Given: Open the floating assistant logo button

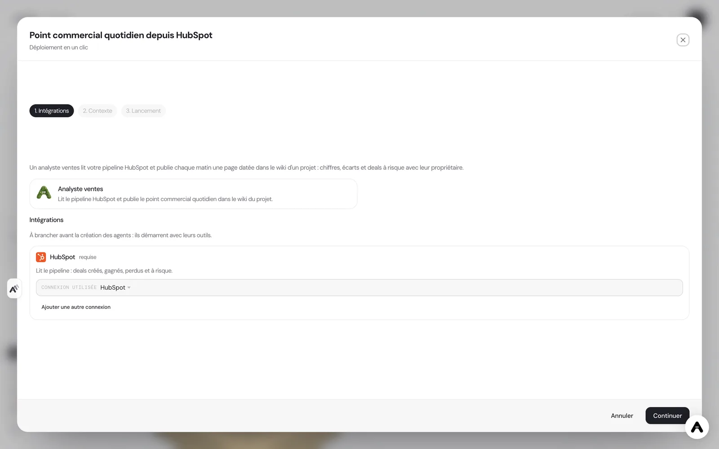Looking at the screenshot, I should 697,427.
